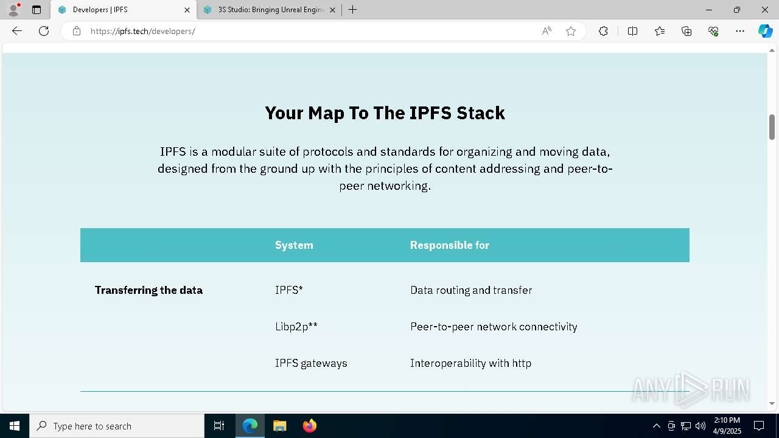Screen dimensions: 779x438
Task: Open volume control tray icon
Action: (700, 426)
